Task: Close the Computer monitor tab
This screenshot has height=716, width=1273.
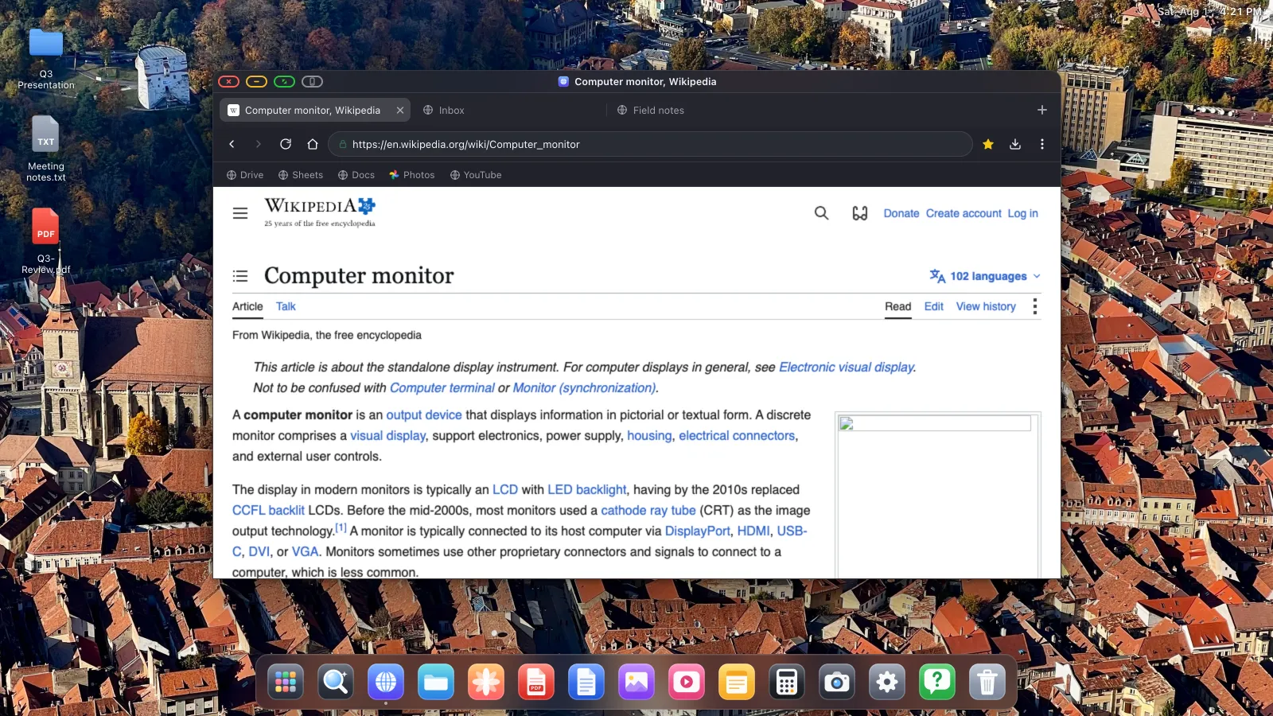Action: click(x=400, y=111)
